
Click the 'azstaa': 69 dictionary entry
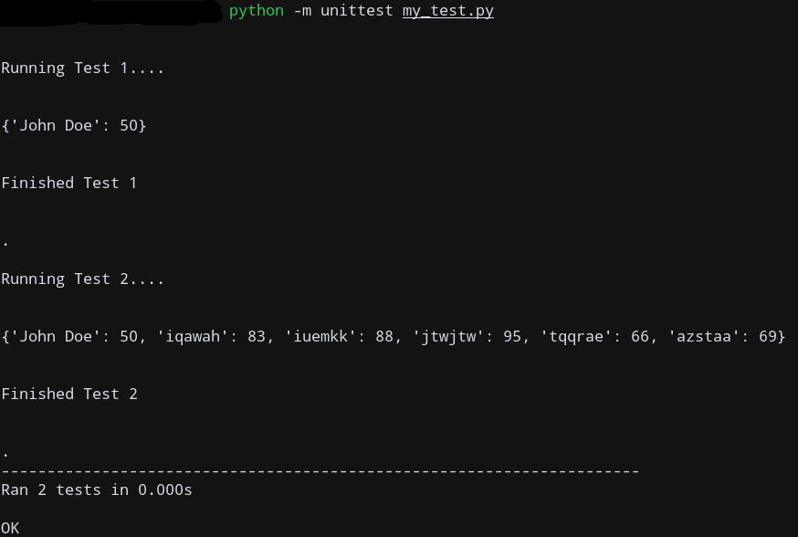pyautogui.click(x=723, y=336)
